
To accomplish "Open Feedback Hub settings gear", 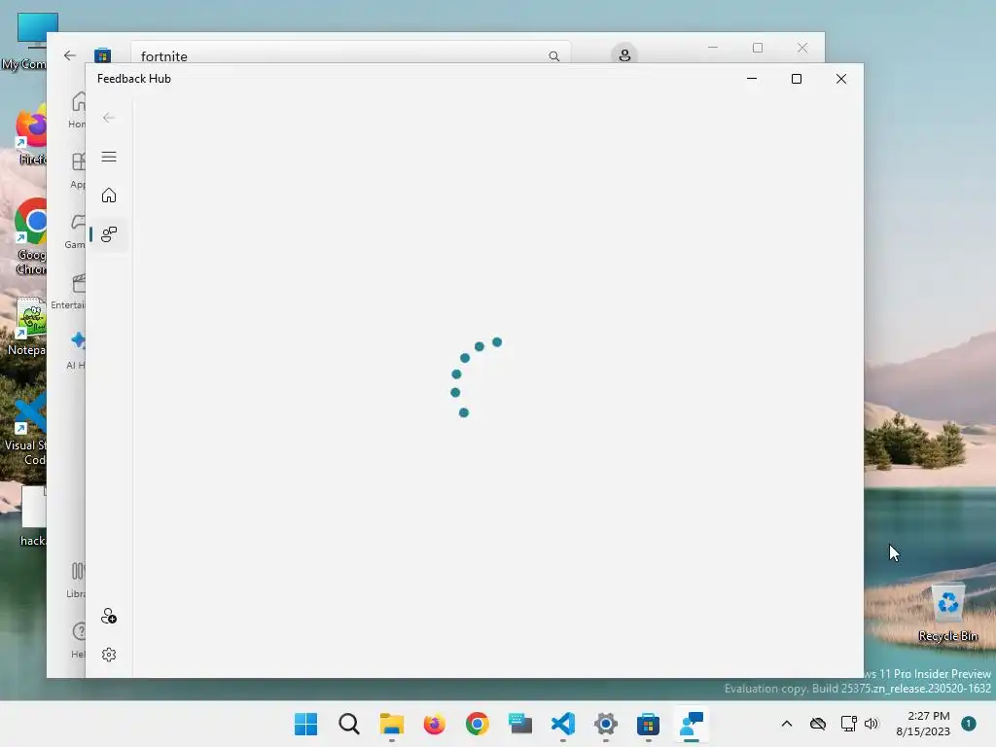I will 109,655.
